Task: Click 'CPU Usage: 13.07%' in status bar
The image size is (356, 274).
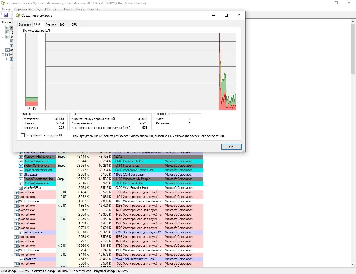Action: click(15, 271)
